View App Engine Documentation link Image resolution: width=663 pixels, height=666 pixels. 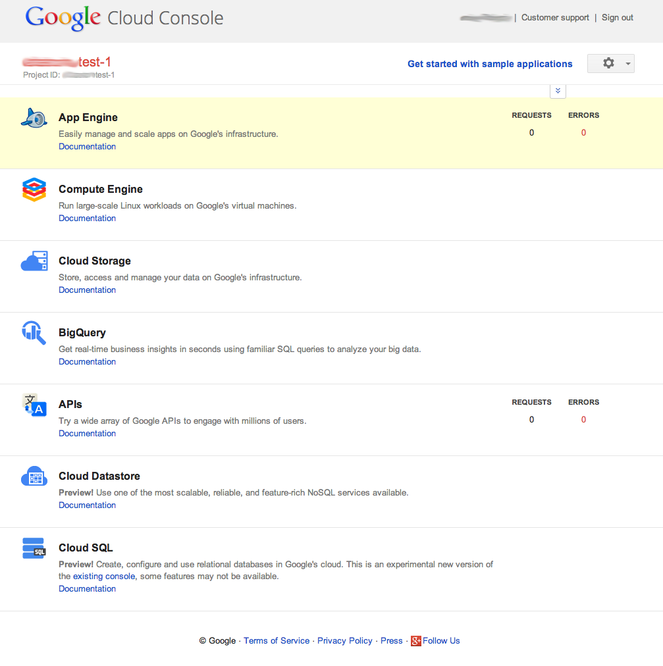coord(86,146)
